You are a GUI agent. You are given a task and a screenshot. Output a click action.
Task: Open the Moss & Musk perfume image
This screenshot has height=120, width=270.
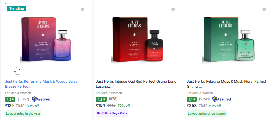228,39
